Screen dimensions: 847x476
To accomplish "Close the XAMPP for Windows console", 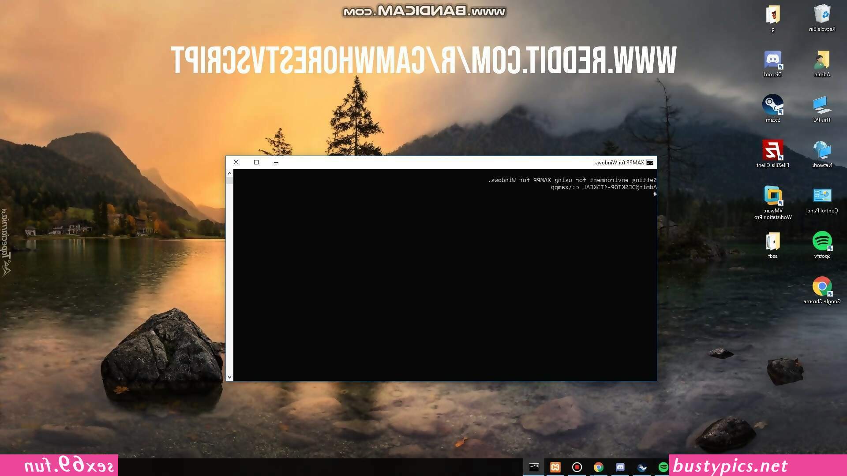I will click(x=236, y=162).
